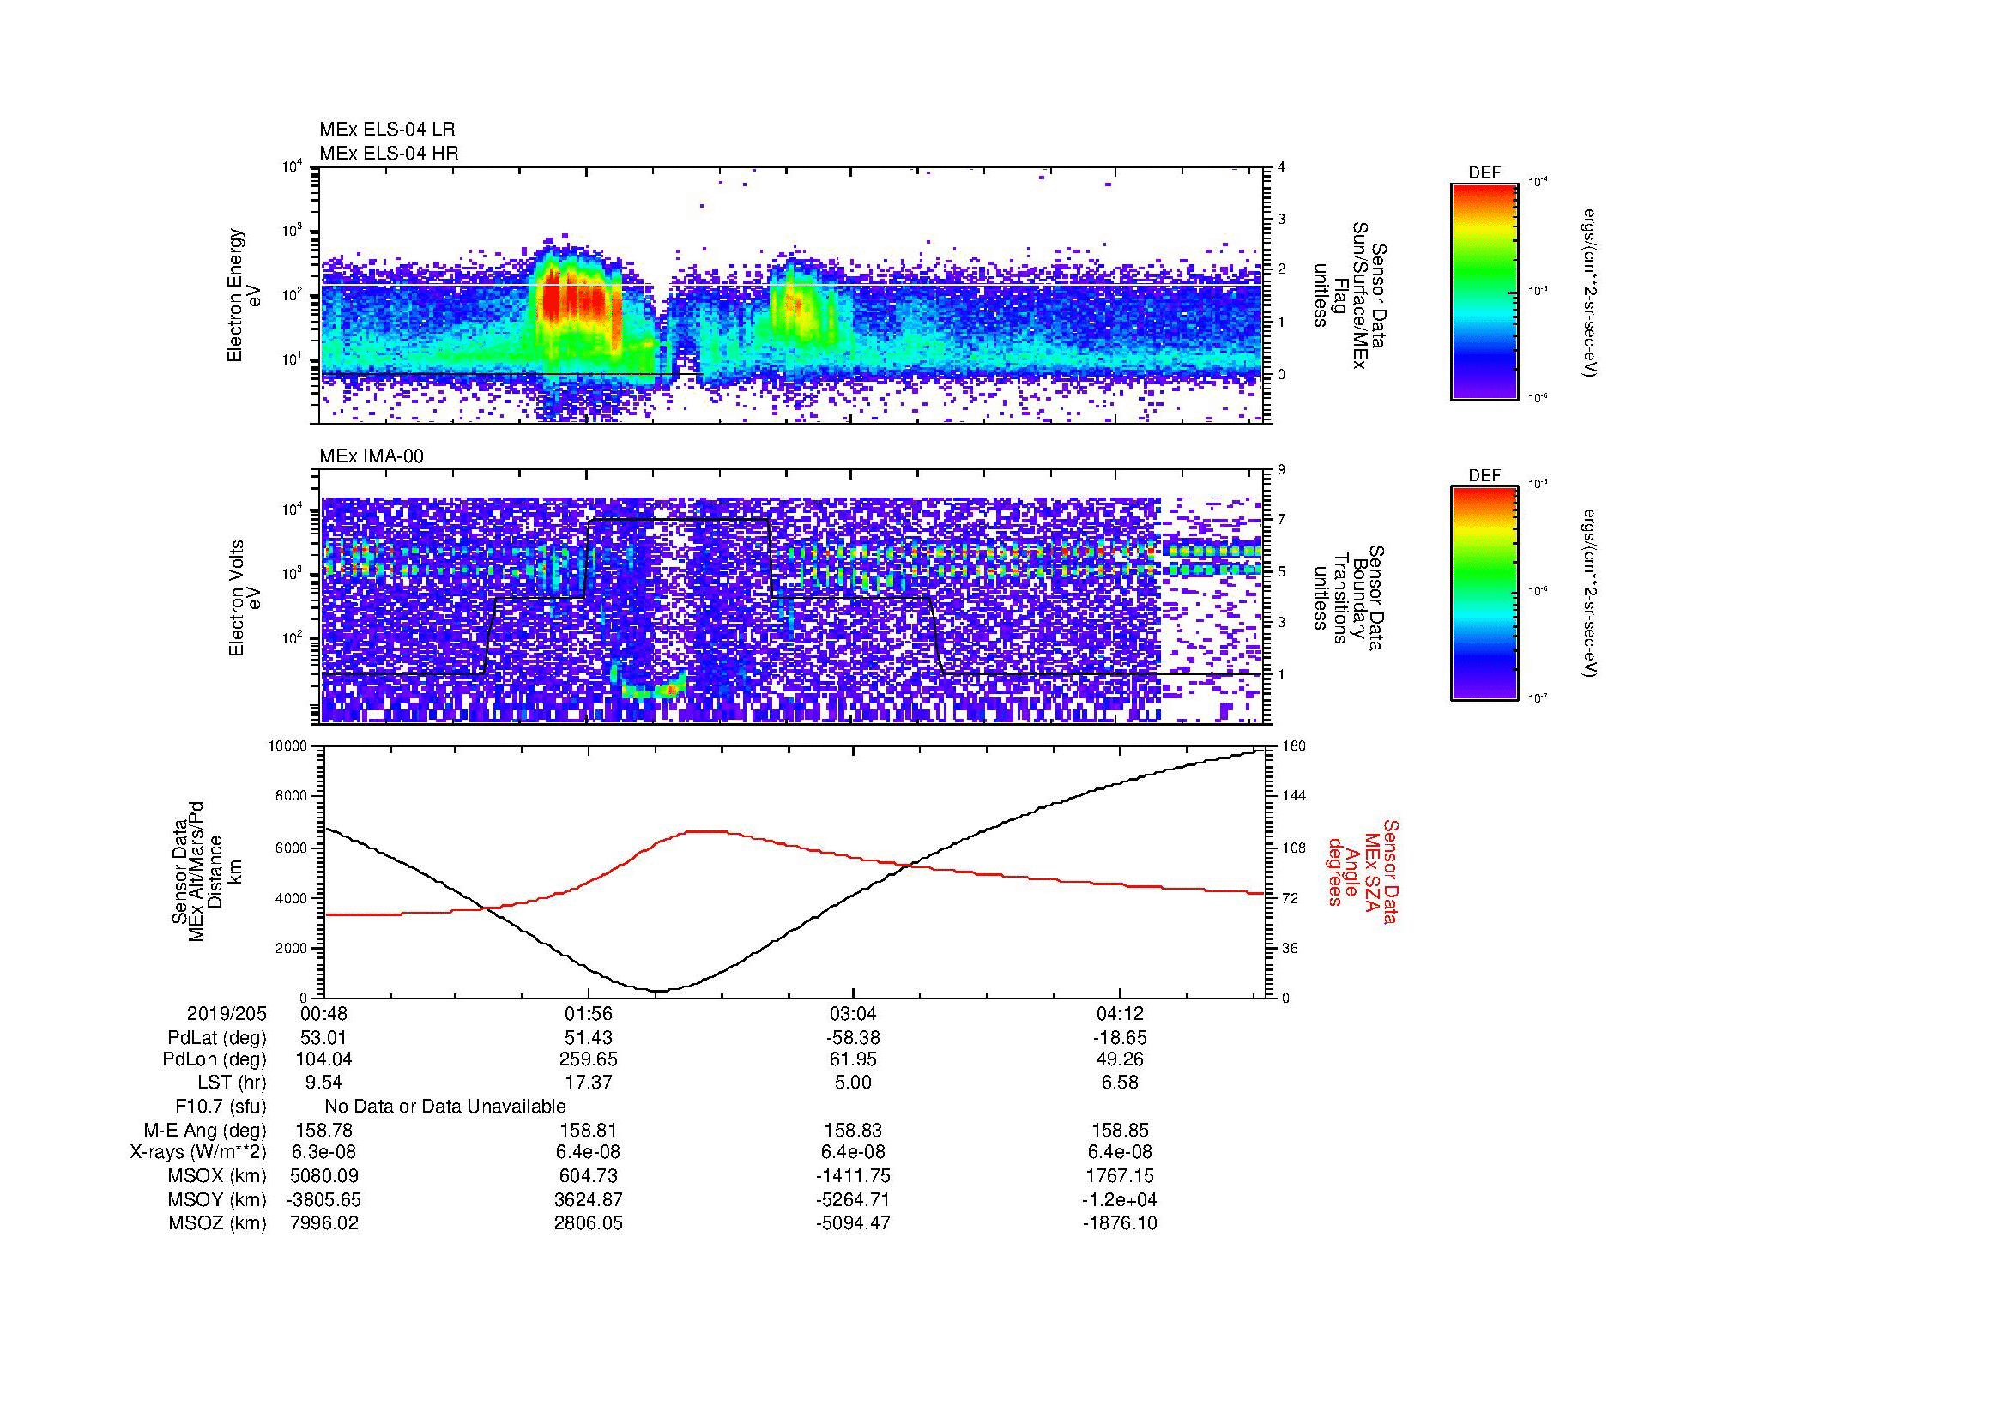Screen dimensions: 2007x1418
Task: Click the 'Electron Energy eV' axis label
Action: point(244,295)
